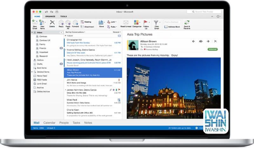Open the Sent Items folder

pyautogui.click(x=42, y=68)
